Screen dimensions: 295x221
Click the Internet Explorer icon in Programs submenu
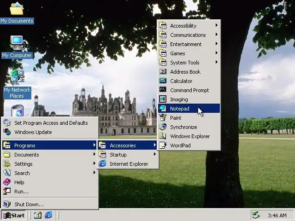coord(102,164)
